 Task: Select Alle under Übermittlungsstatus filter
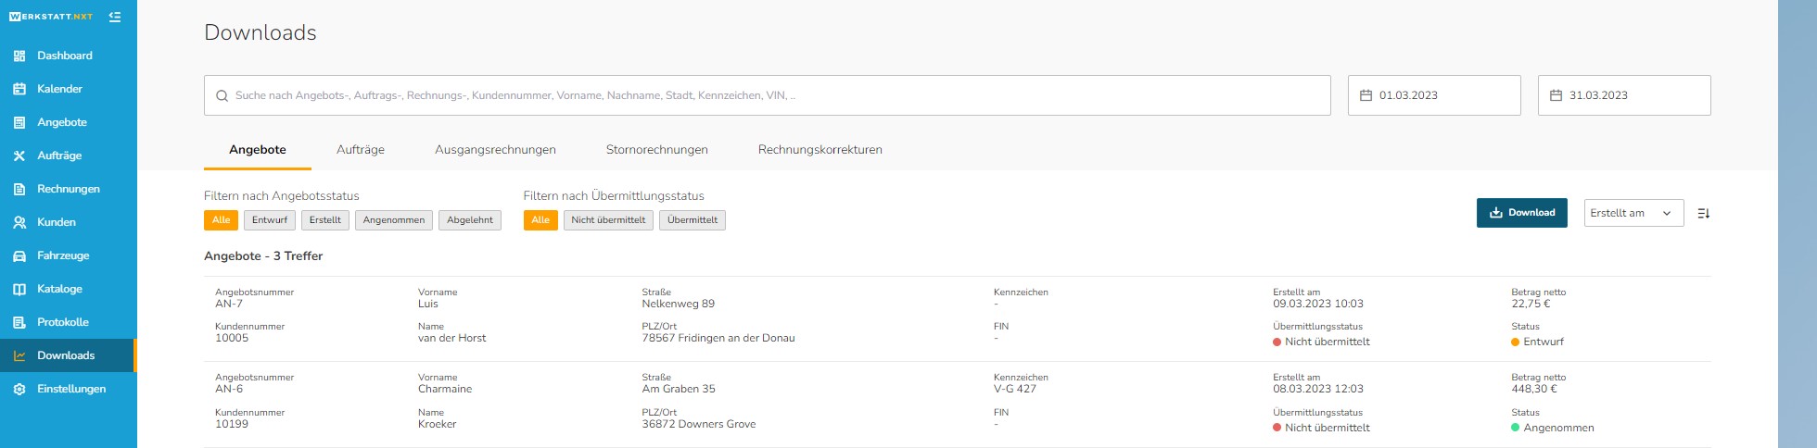(x=540, y=220)
